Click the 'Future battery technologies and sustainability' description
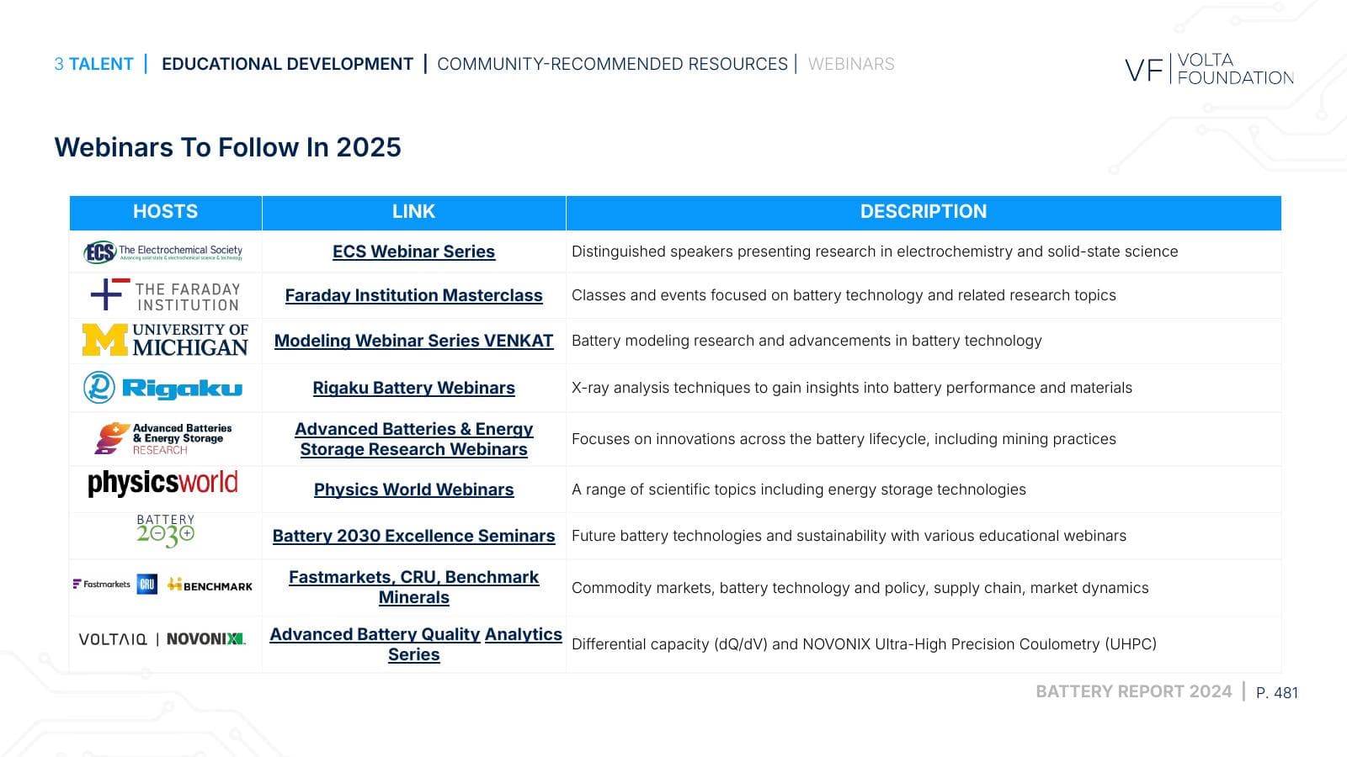 (849, 536)
